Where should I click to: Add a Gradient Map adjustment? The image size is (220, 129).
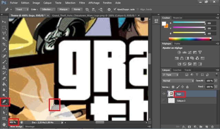tap(200, 64)
